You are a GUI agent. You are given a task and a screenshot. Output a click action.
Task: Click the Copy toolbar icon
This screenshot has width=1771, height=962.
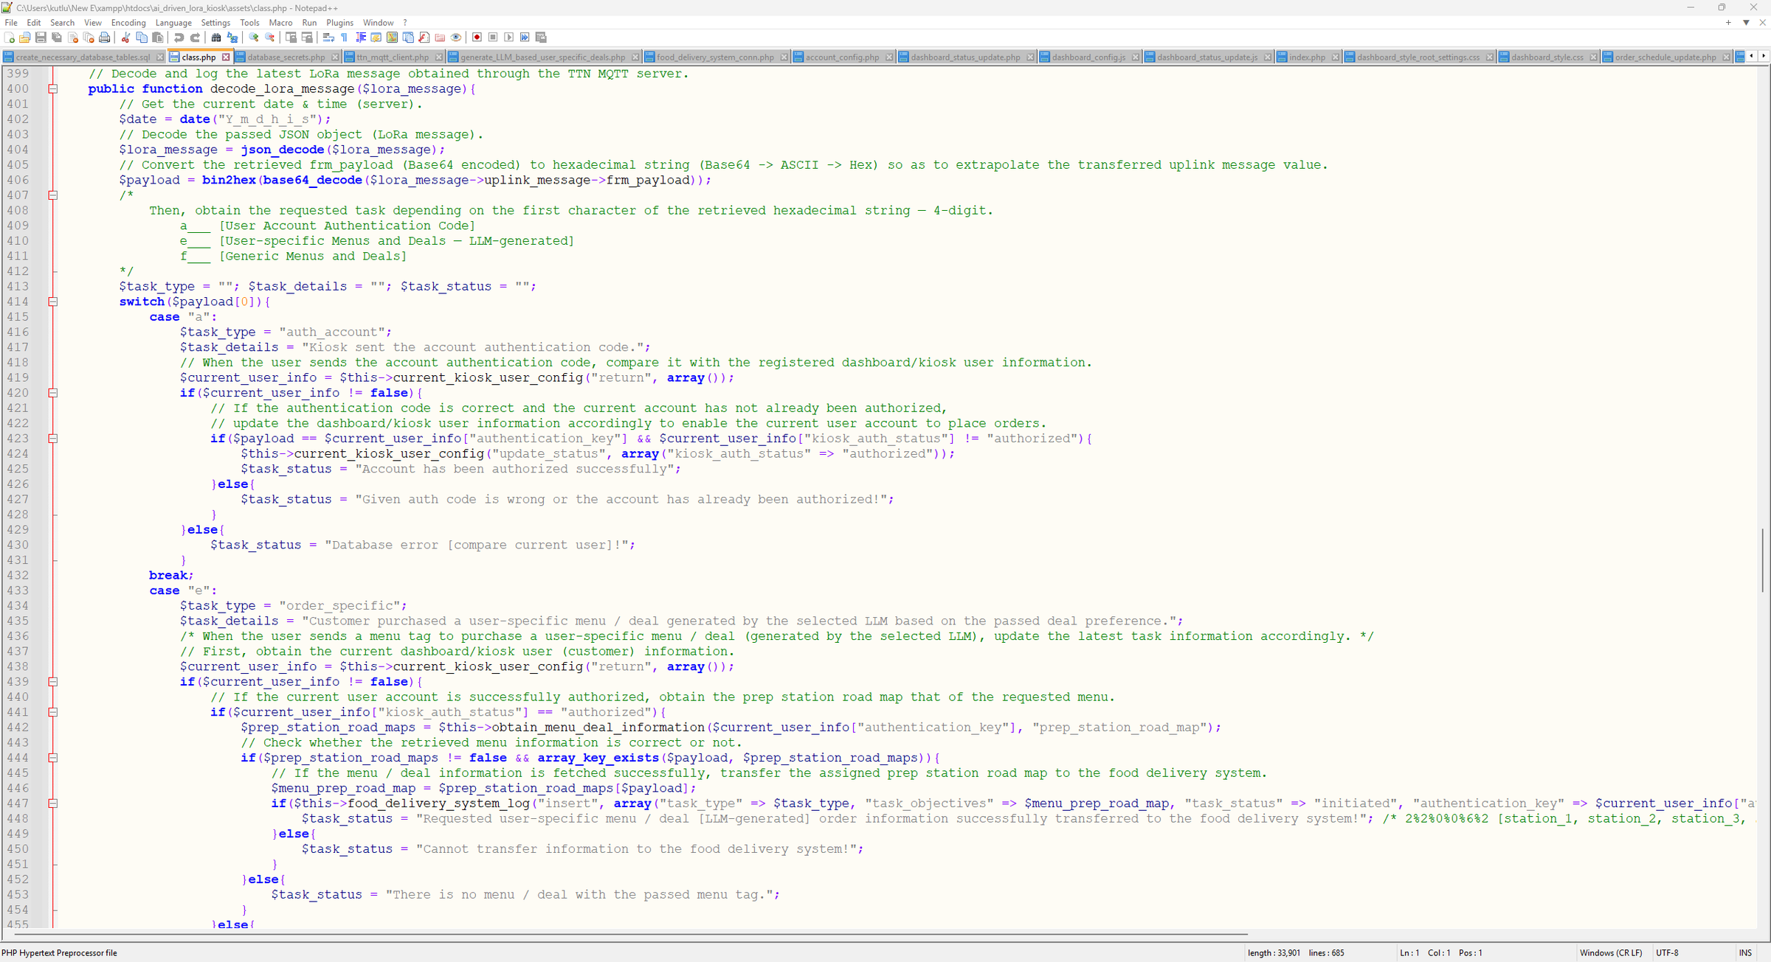(x=142, y=38)
